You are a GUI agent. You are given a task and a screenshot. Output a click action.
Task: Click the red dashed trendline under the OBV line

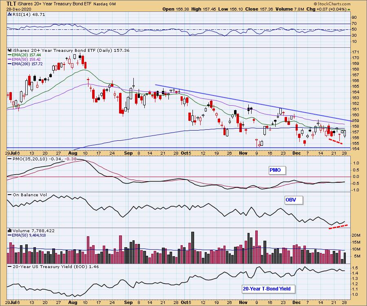338,226
